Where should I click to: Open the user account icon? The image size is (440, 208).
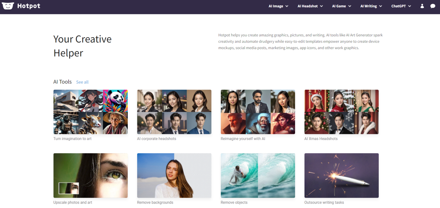click(422, 6)
